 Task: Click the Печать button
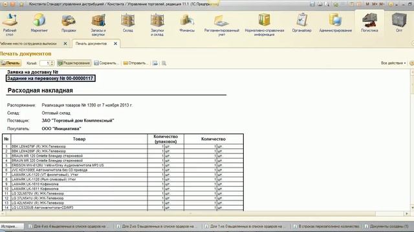tap(10, 63)
